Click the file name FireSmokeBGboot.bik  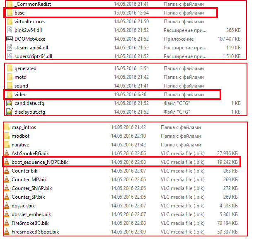pos(35,232)
